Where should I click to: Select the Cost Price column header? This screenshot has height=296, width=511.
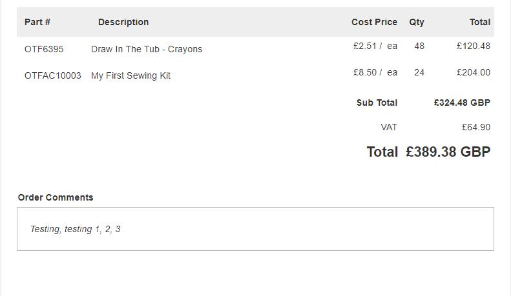click(374, 22)
